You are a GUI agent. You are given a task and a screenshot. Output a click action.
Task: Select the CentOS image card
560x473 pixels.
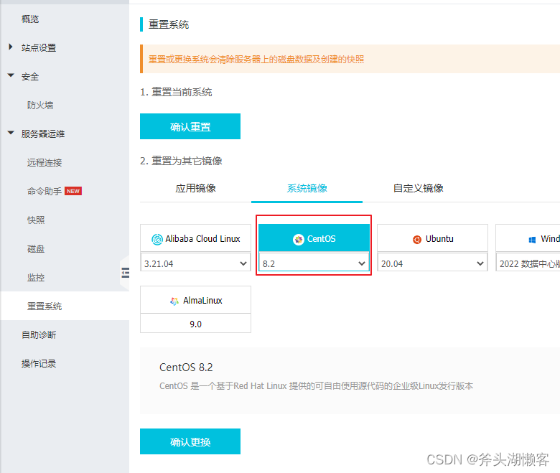point(314,238)
